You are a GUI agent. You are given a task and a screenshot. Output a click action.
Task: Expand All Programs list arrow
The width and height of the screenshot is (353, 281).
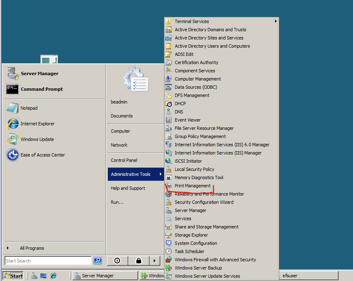(8, 248)
